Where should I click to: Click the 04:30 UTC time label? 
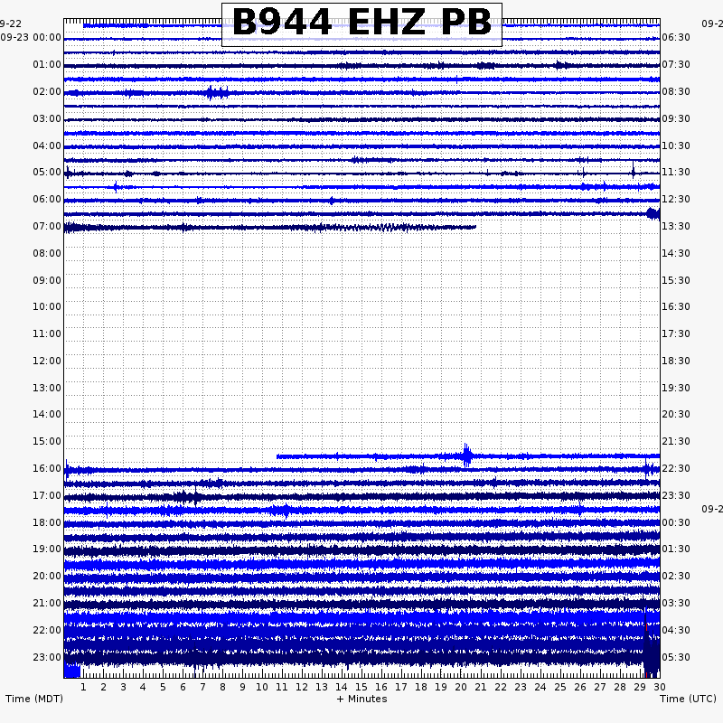[676, 630]
